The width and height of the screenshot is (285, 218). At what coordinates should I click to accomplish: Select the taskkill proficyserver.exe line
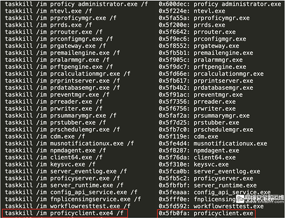(x=62, y=178)
